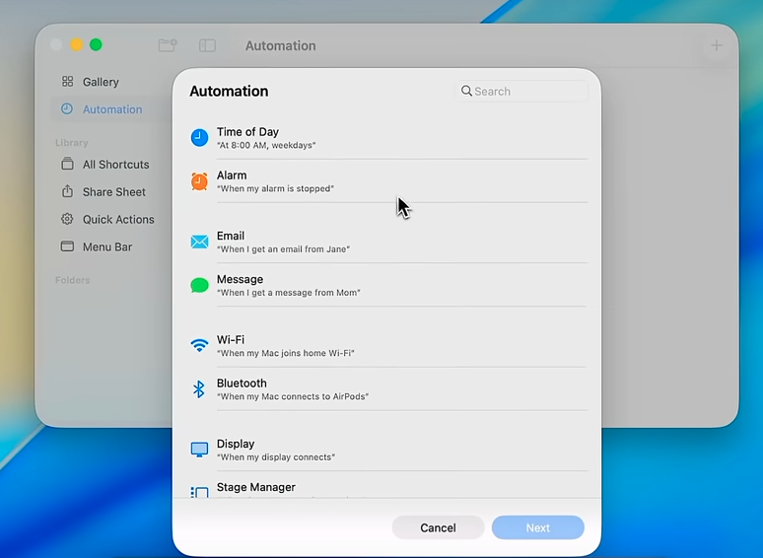Image resolution: width=763 pixels, height=558 pixels.
Task: Click the Stage Manager icon
Action: (199, 492)
